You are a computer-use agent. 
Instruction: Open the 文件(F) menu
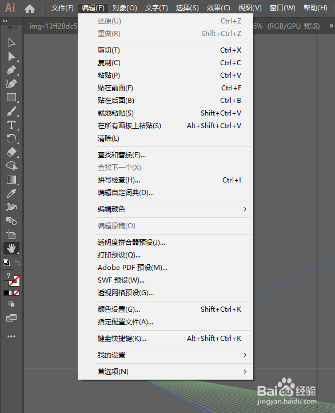62,8
